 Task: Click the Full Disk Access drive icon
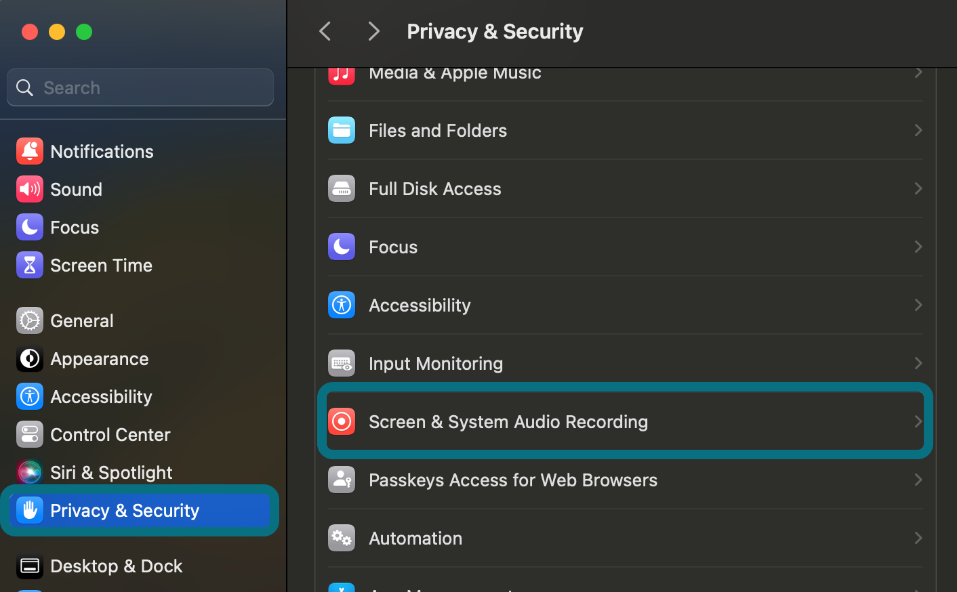coord(342,188)
